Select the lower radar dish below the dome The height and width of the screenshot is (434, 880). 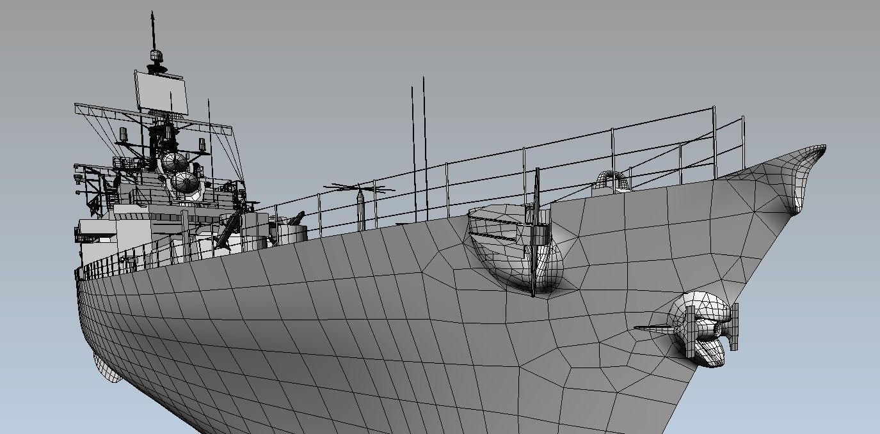pyautogui.click(x=187, y=183)
